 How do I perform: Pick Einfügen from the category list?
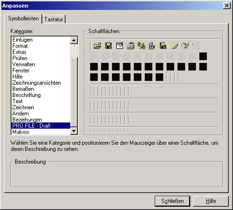click(22, 40)
